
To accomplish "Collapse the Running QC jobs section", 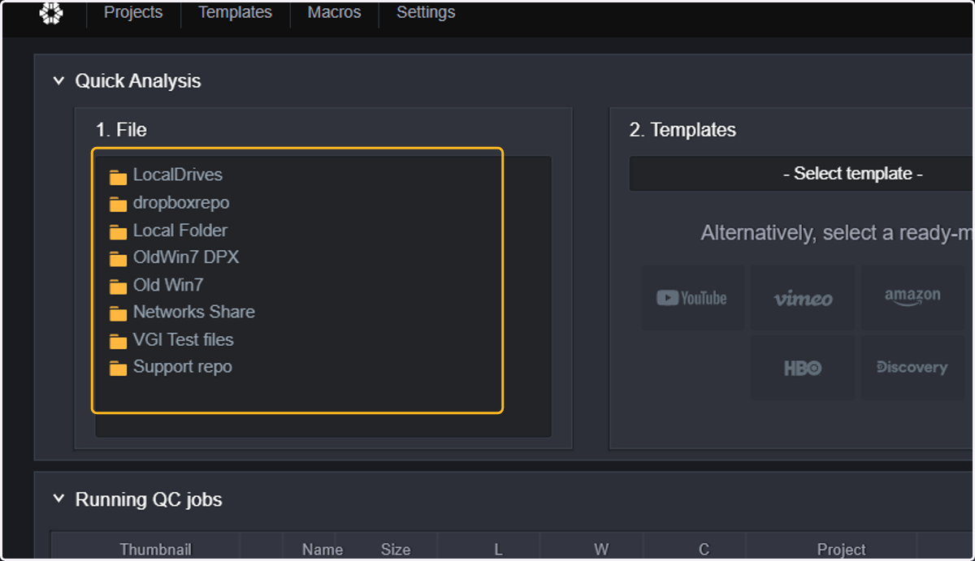I will [x=58, y=499].
